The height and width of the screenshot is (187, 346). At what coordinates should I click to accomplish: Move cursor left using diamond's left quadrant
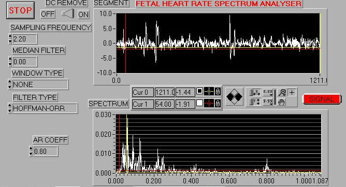[x=230, y=97]
